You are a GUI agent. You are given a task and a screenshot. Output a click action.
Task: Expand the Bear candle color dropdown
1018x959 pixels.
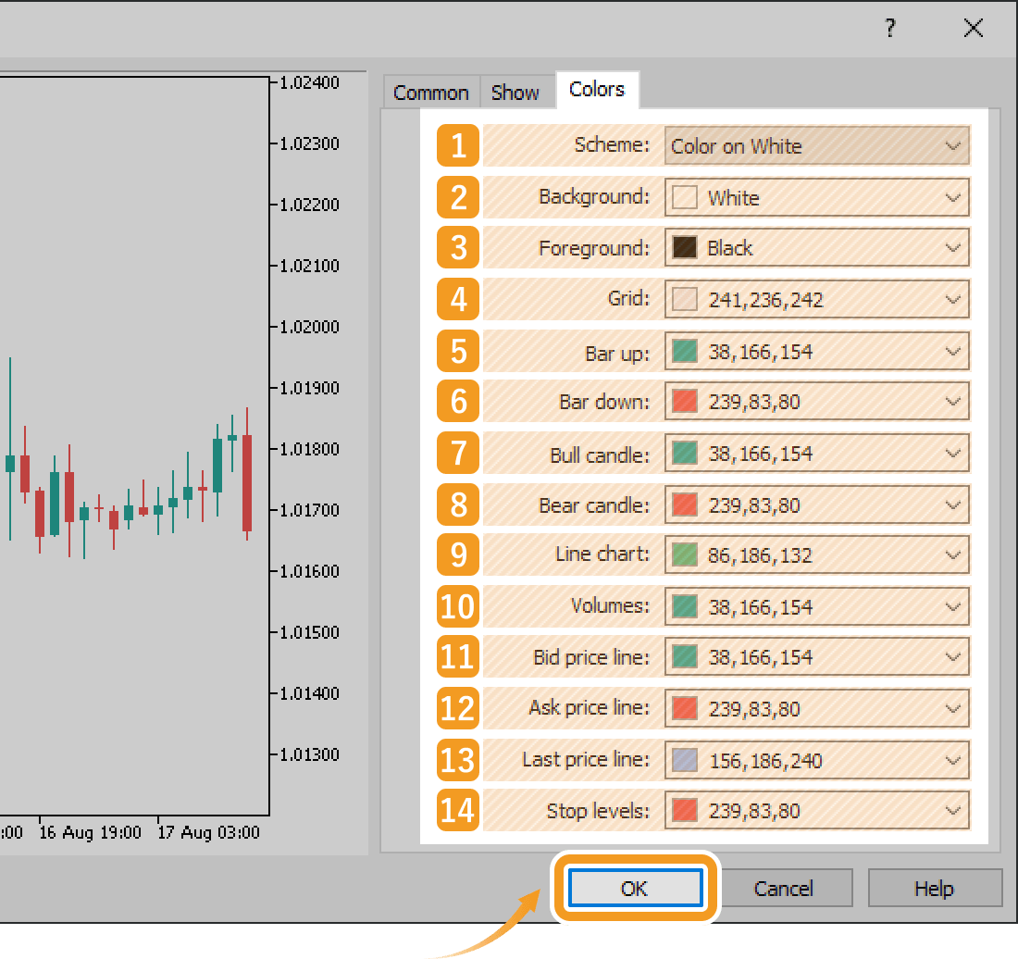point(952,505)
